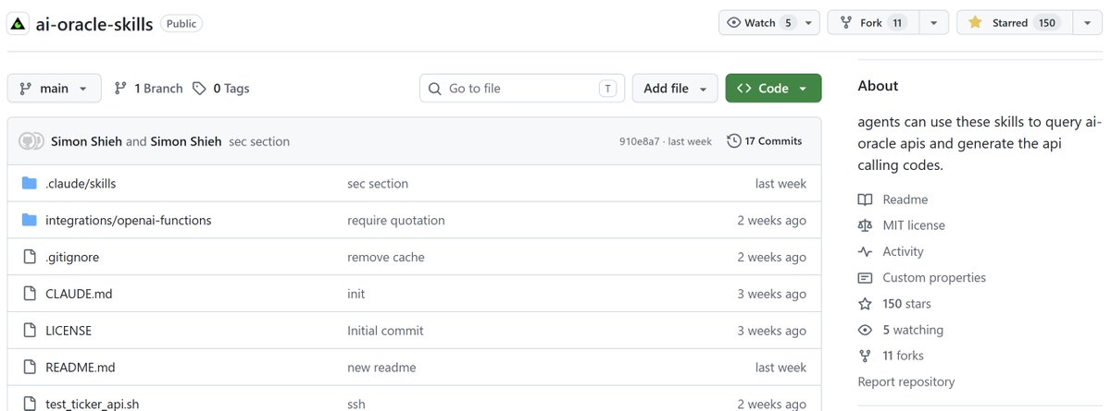
Task: Open the README.md file
Action: point(81,368)
